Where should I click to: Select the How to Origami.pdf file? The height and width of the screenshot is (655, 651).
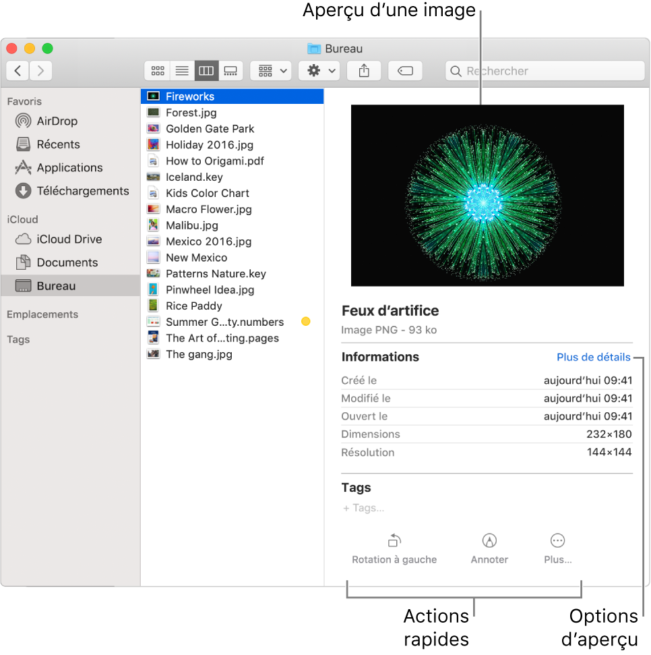point(232,161)
